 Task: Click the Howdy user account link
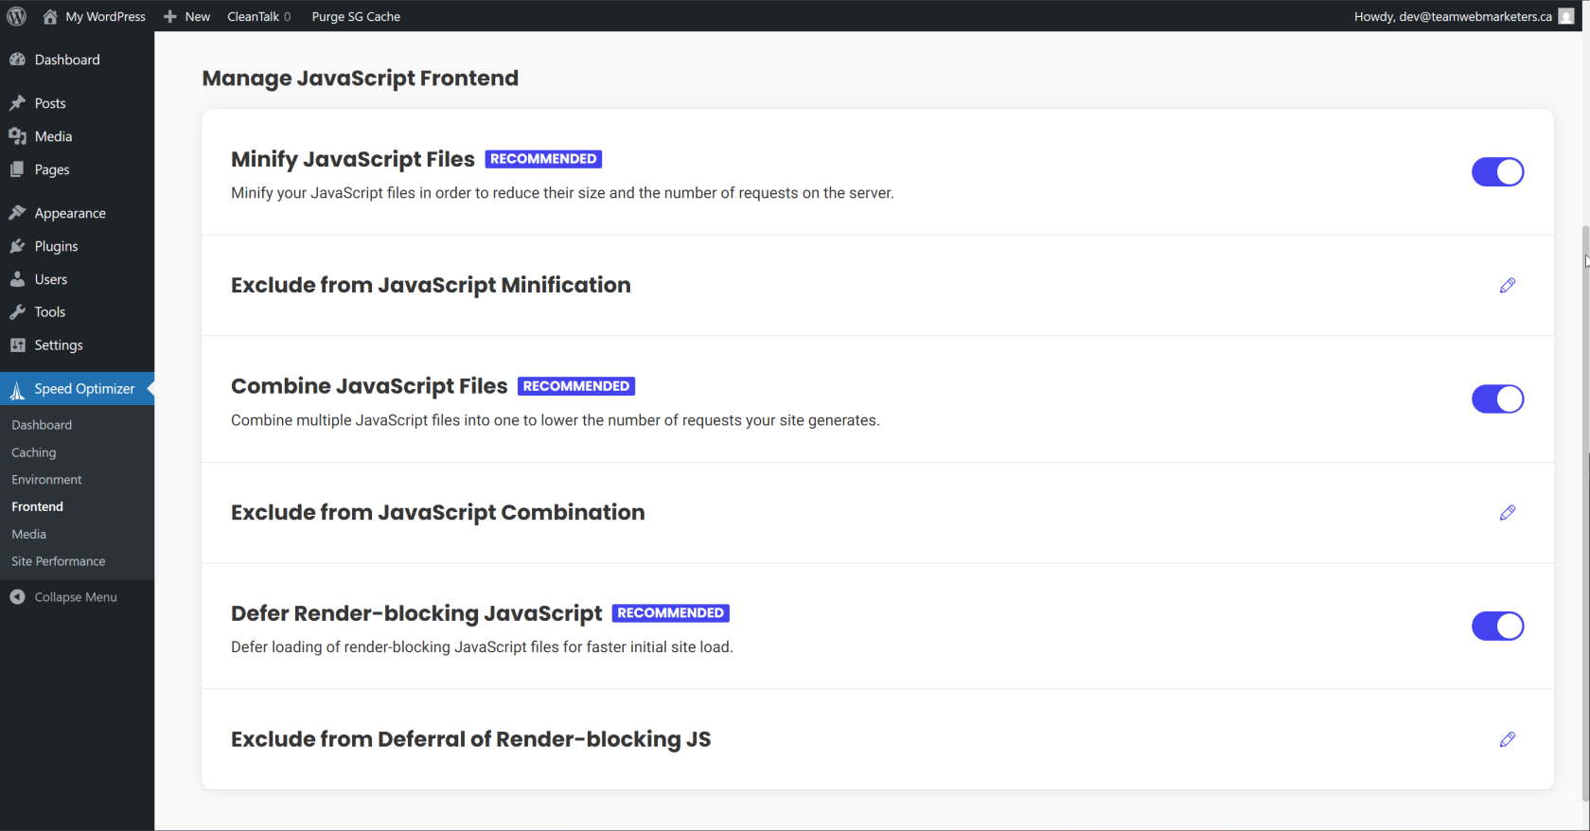[x=1452, y=16]
